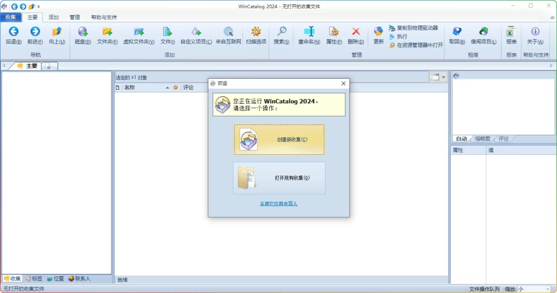Click 打开现有收集(O) in welcome dialog
557x293 pixels.
279,178
